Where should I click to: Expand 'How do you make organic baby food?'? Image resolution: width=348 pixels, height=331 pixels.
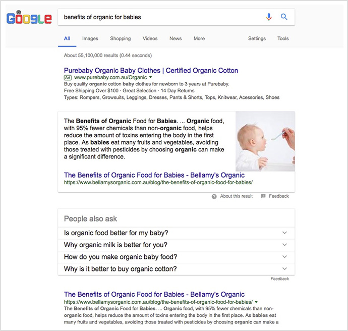coord(176,257)
